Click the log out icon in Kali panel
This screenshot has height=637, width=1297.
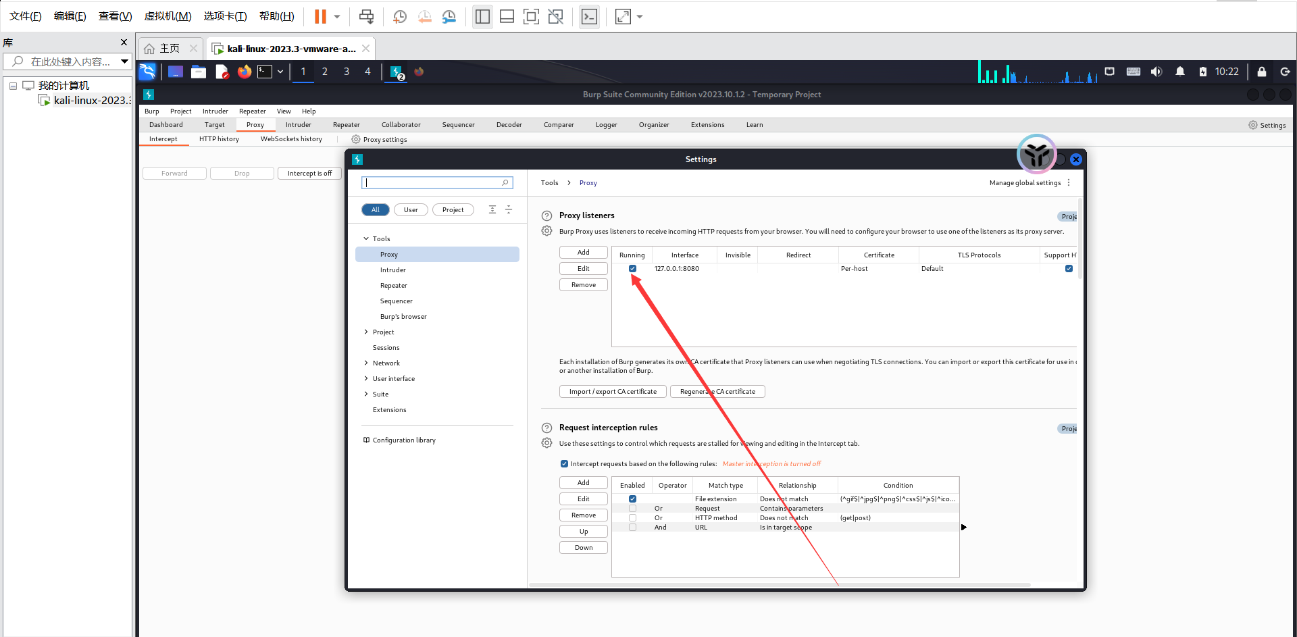pos(1285,72)
